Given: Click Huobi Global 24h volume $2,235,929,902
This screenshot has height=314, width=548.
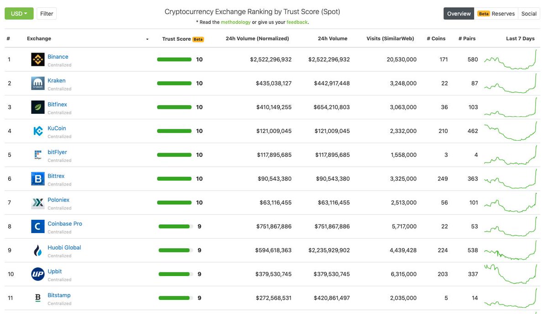Looking at the screenshot, I should (329, 250).
